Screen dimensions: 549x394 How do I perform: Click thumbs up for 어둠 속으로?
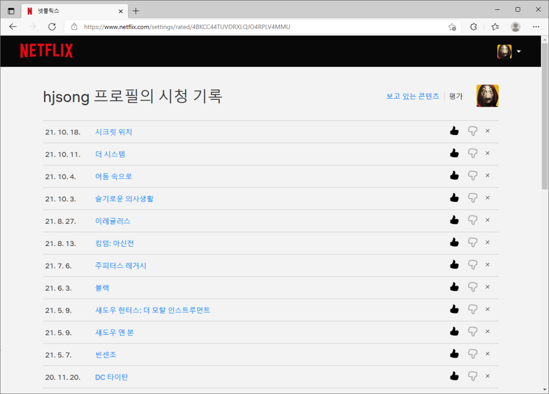pyautogui.click(x=454, y=176)
